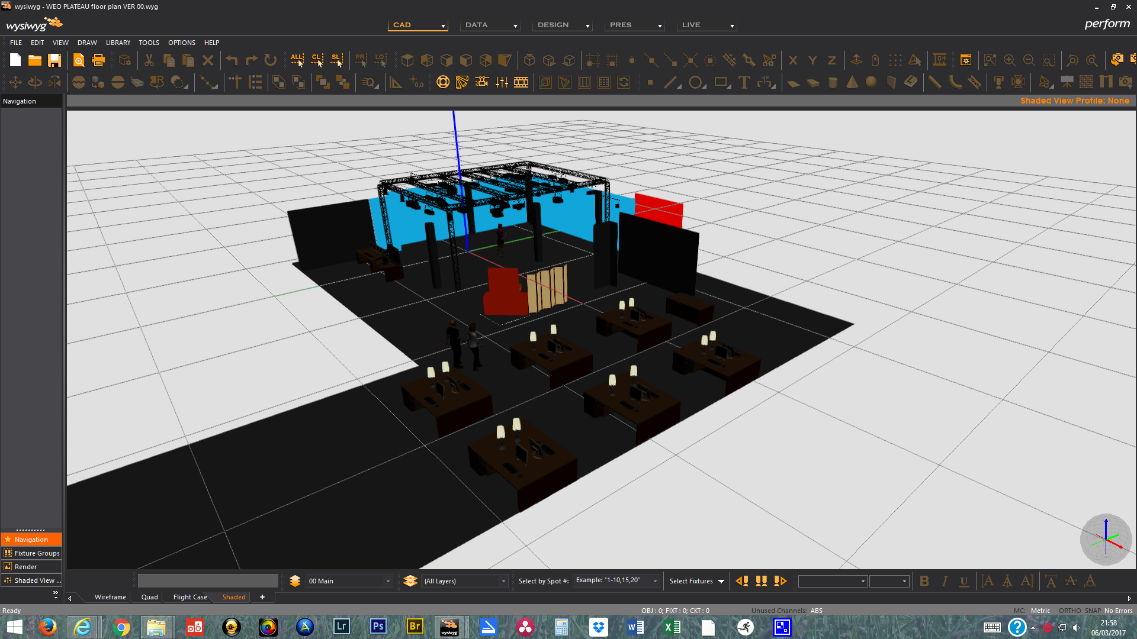This screenshot has width=1137, height=639.
Task: Click the Print icon in toolbar
Action: [98, 60]
